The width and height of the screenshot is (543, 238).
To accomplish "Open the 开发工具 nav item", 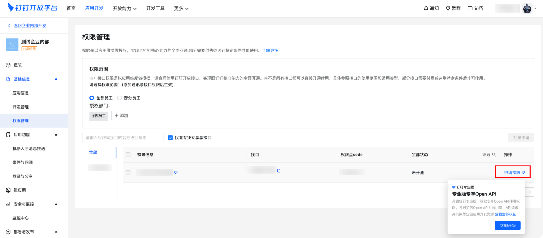I will [155, 8].
